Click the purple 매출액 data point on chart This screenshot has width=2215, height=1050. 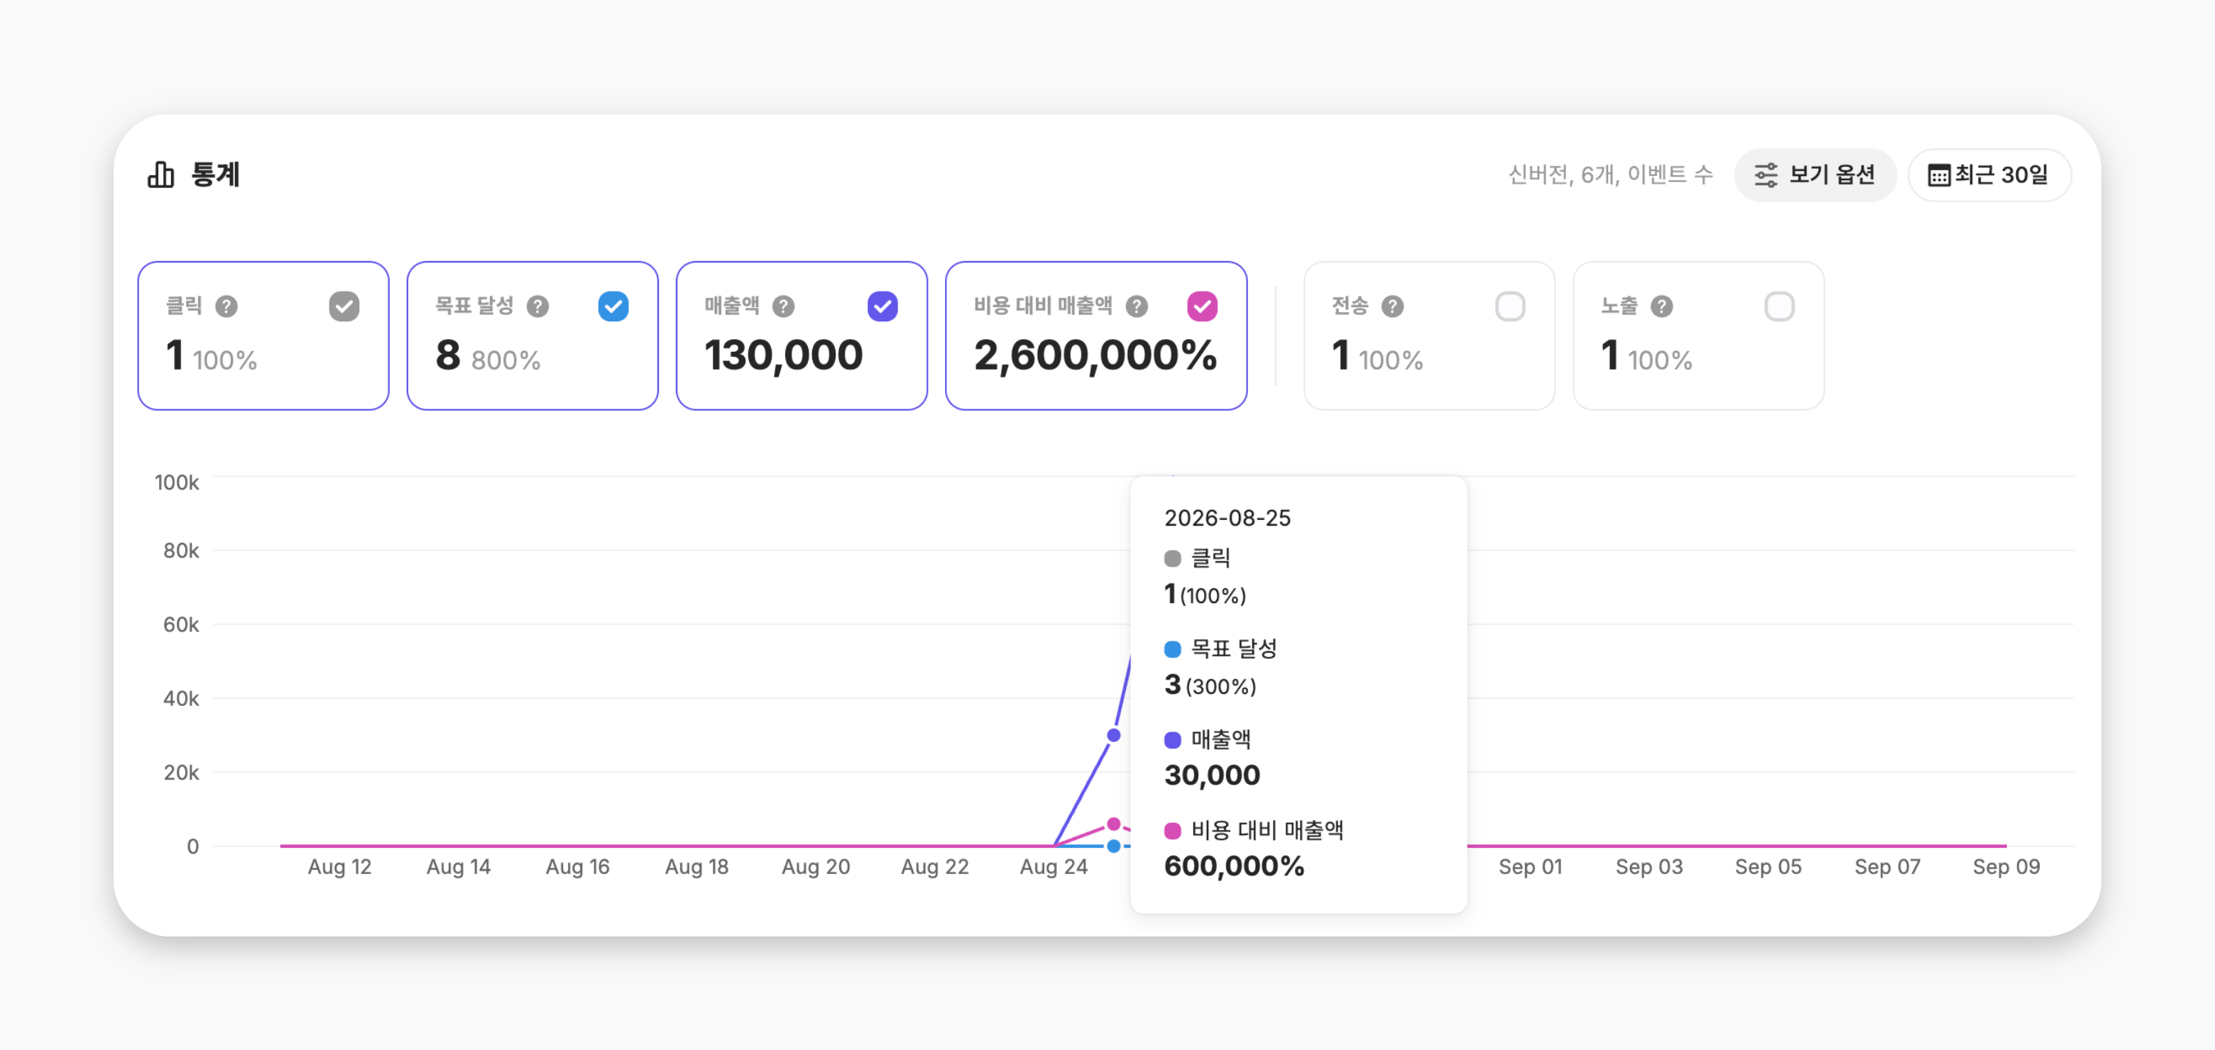click(x=1113, y=736)
